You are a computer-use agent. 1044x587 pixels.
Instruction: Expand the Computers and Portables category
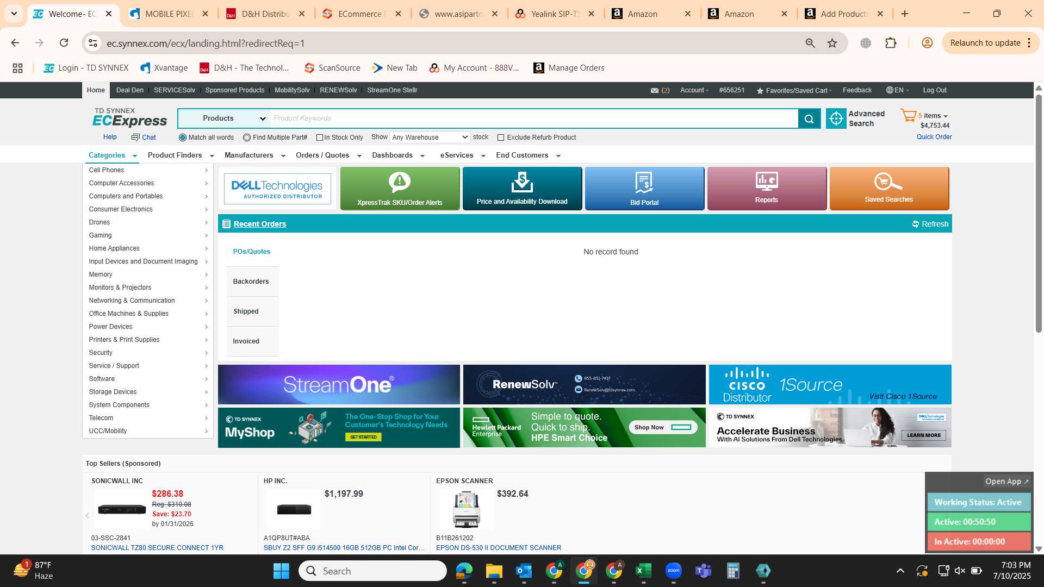coord(148,196)
